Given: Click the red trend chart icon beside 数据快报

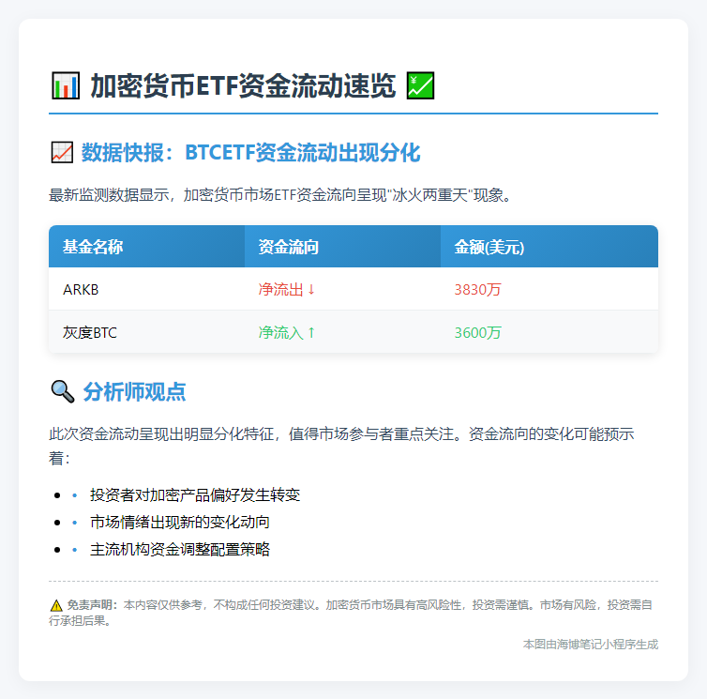Looking at the screenshot, I should click(x=62, y=153).
